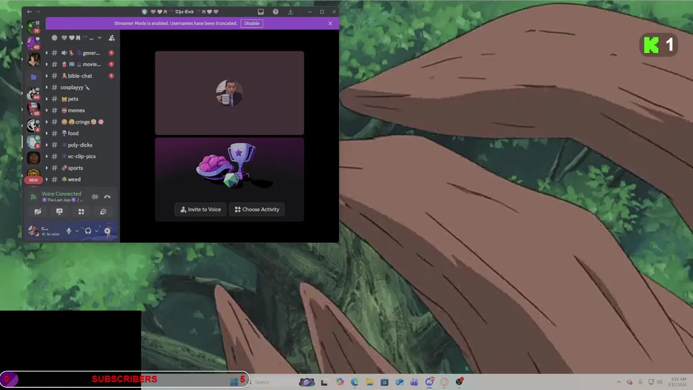
Task: Open the Discord inbox icon
Action: (x=261, y=11)
